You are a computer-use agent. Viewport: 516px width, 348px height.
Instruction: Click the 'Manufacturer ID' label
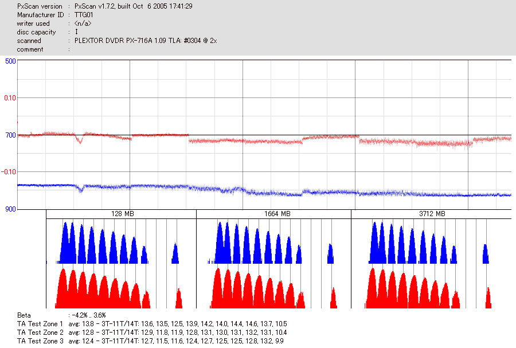click(41, 15)
